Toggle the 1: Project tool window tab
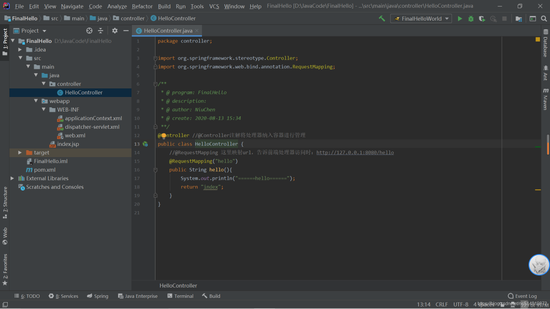This screenshot has height=309, width=550. point(5,42)
